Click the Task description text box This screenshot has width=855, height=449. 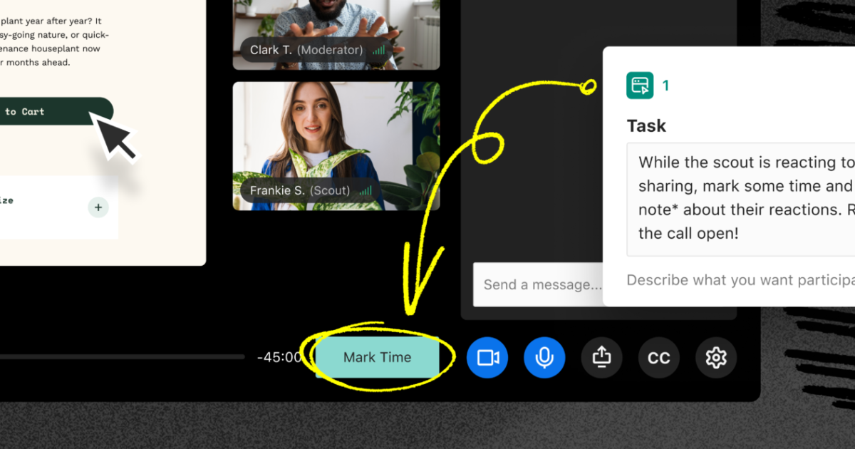741,197
